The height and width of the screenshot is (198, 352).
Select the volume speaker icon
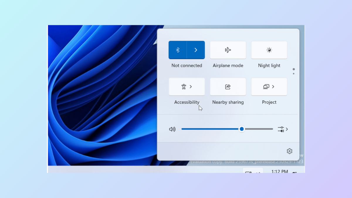click(172, 129)
